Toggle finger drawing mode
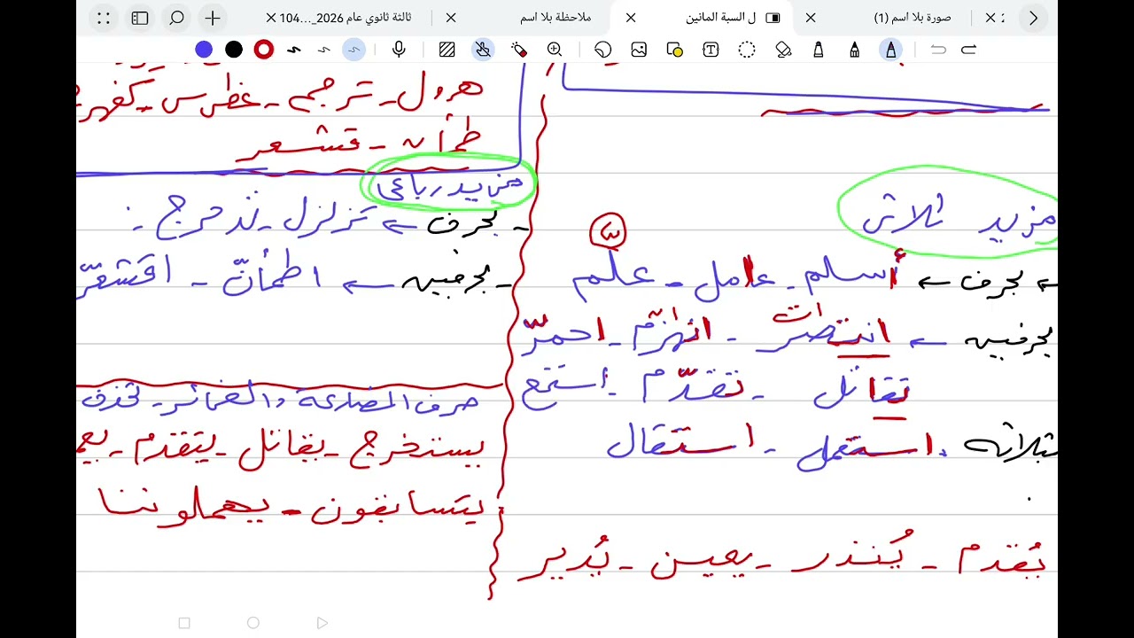 click(483, 50)
